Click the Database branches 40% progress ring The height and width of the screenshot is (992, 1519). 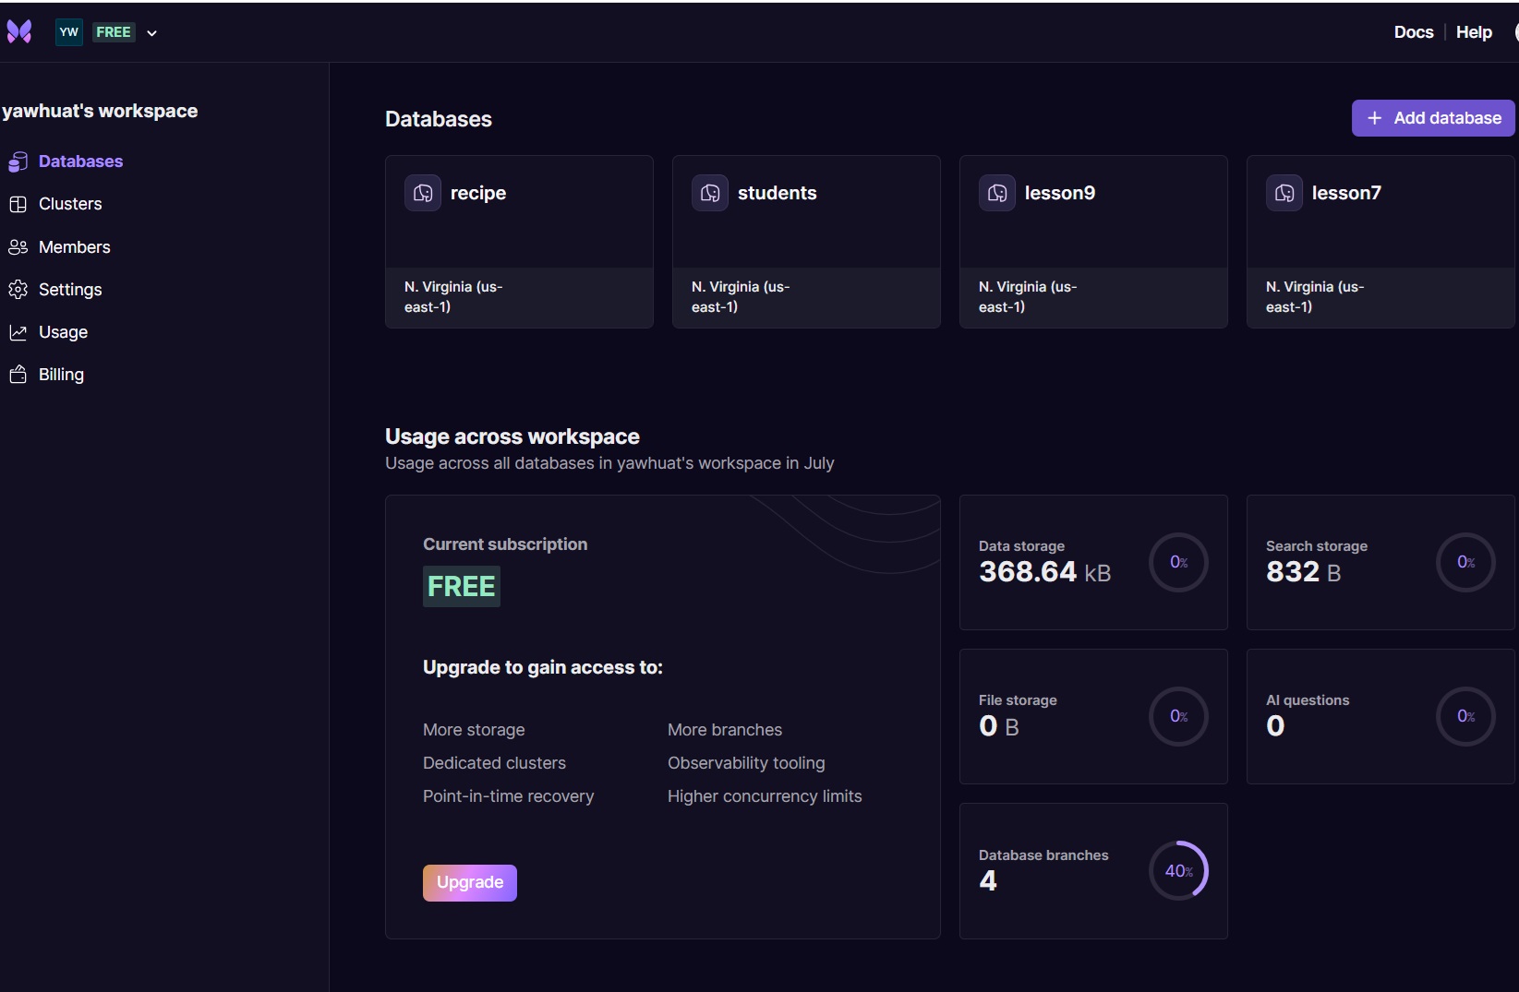click(1178, 870)
